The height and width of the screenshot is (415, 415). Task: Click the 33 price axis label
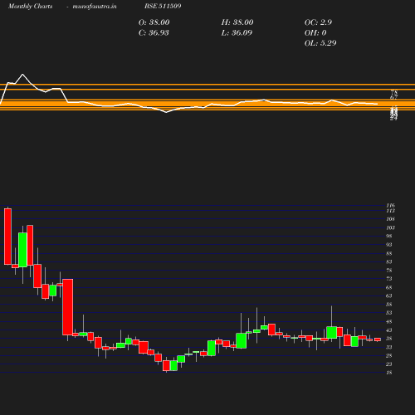click(389, 347)
